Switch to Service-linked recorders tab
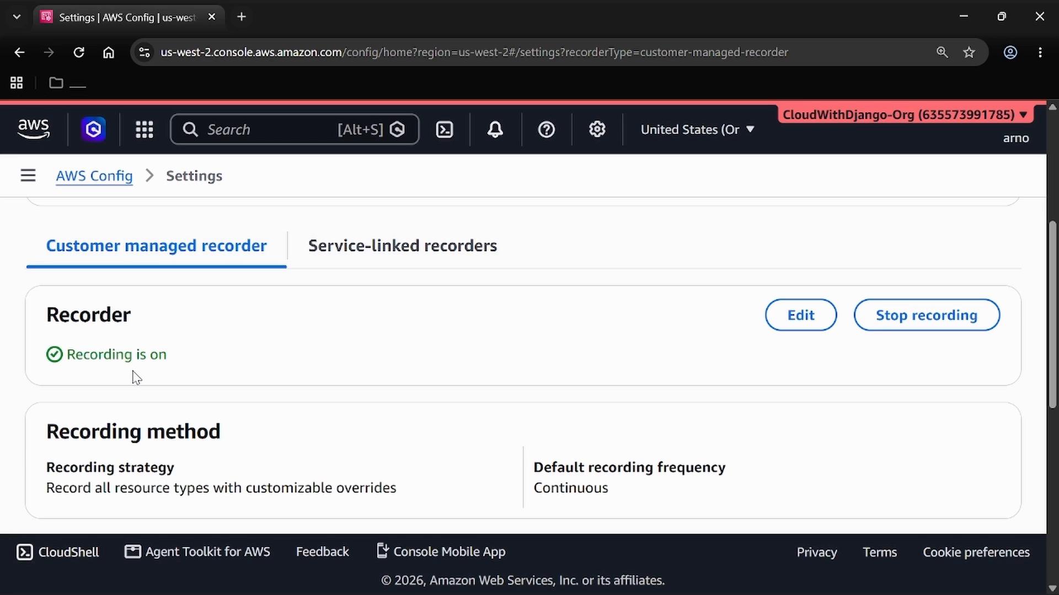Image resolution: width=1059 pixels, height=595 pixels. click(402, 246)
